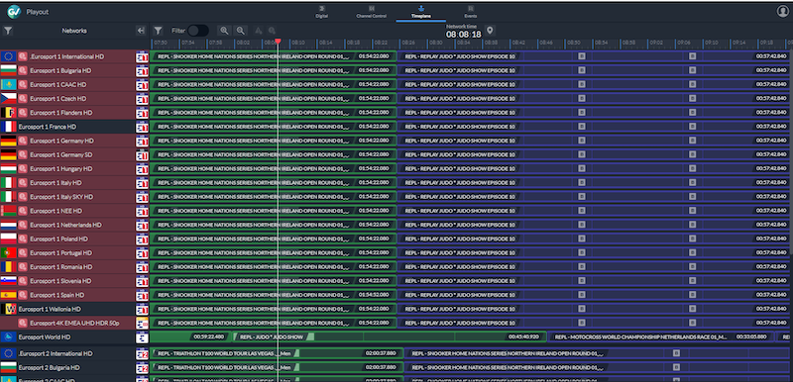Zoom in the timeline with plus magnifier
This screenshot has height=382, width=793.
224,31
